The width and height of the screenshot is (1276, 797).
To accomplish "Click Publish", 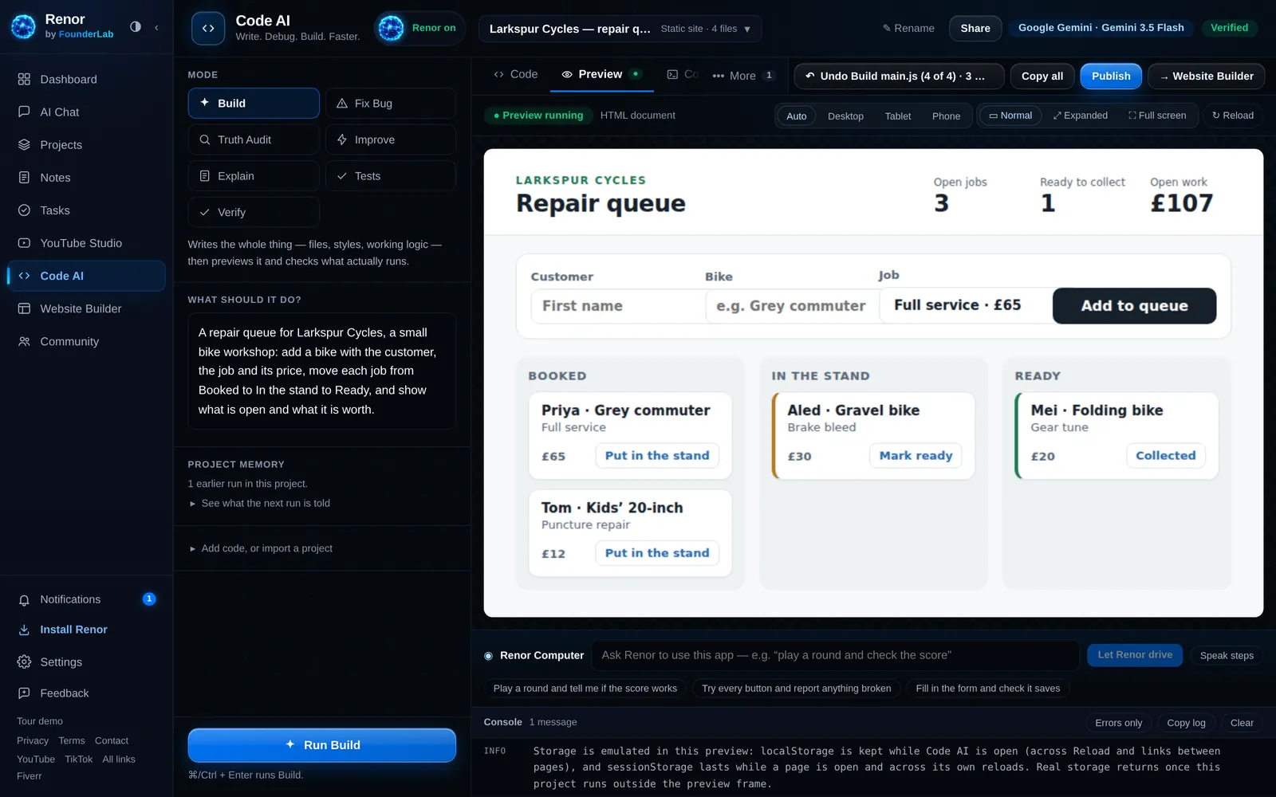I will click(x=1111, y=77).
